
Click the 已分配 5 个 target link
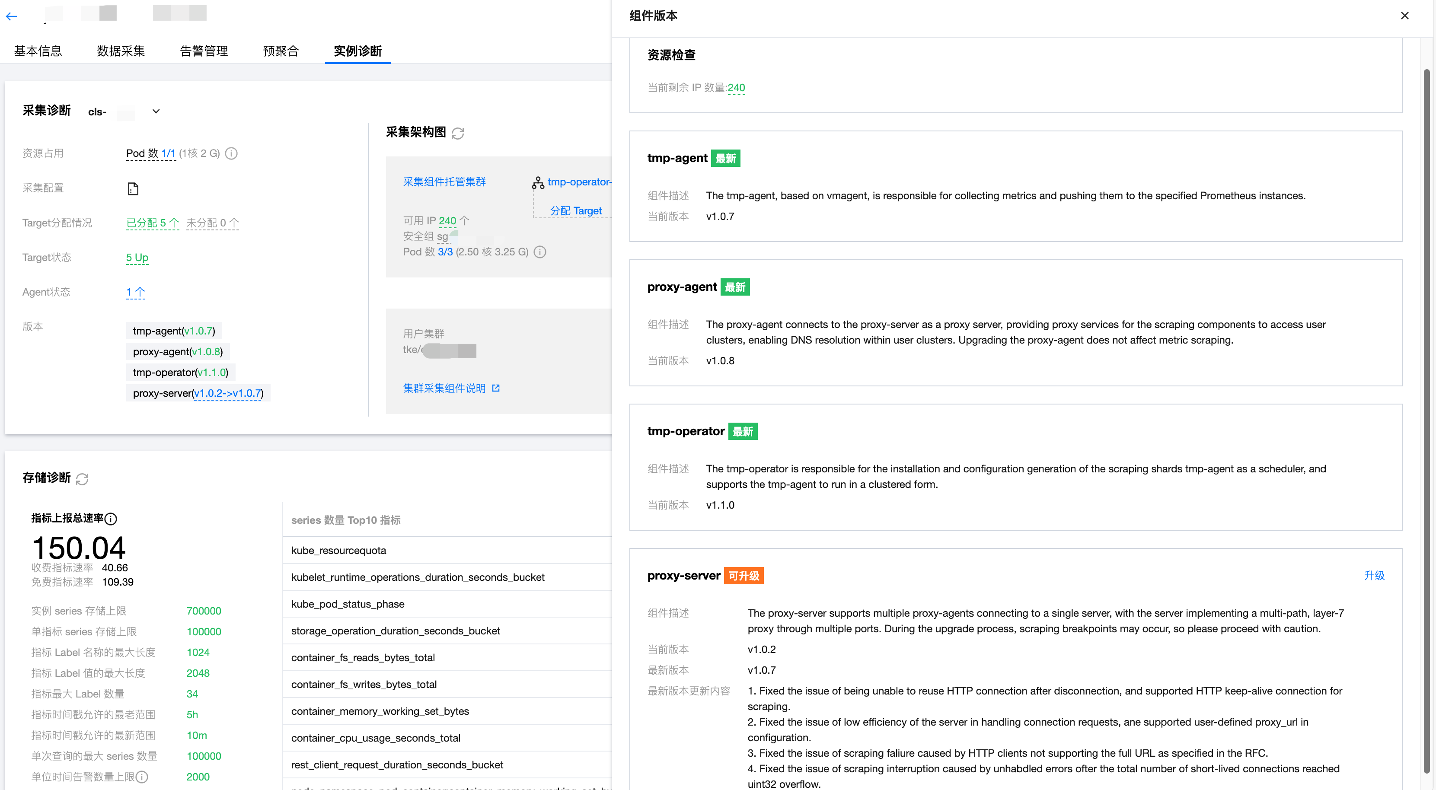click(x=152, y=223)
